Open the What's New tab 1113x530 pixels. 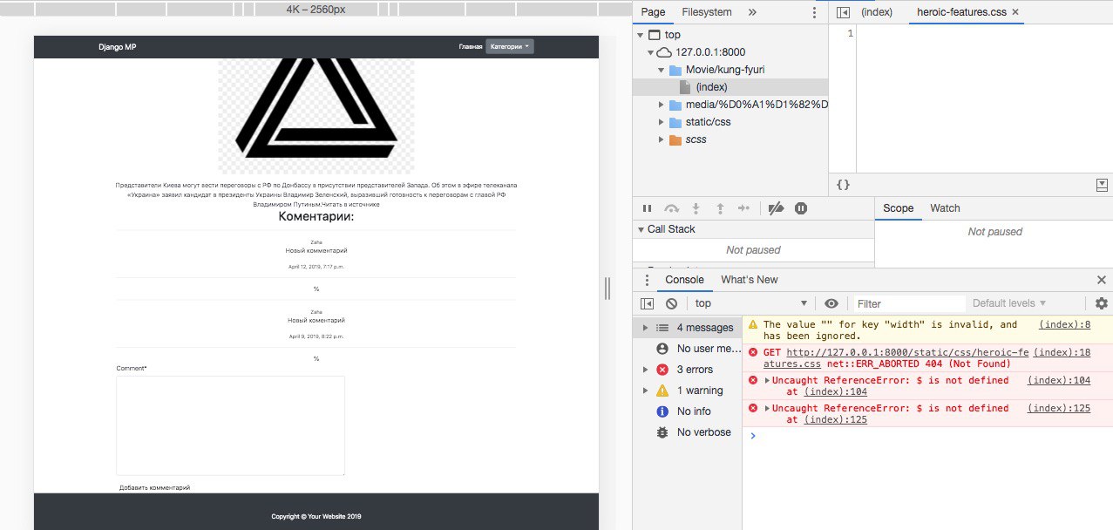click(750, 280)
